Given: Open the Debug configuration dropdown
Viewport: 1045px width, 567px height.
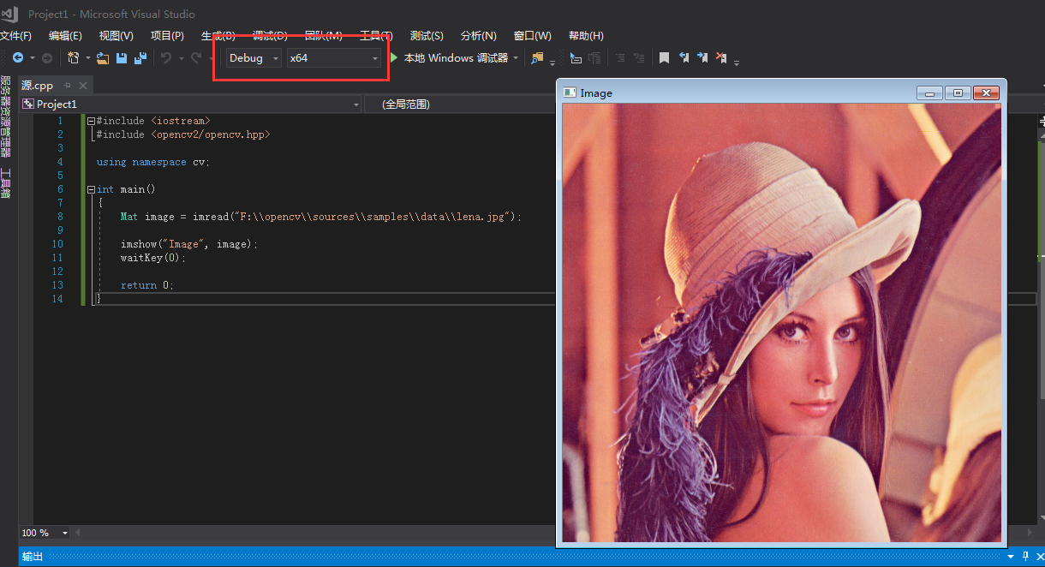Looking at the screenshot, I should [x=254, y=58].
